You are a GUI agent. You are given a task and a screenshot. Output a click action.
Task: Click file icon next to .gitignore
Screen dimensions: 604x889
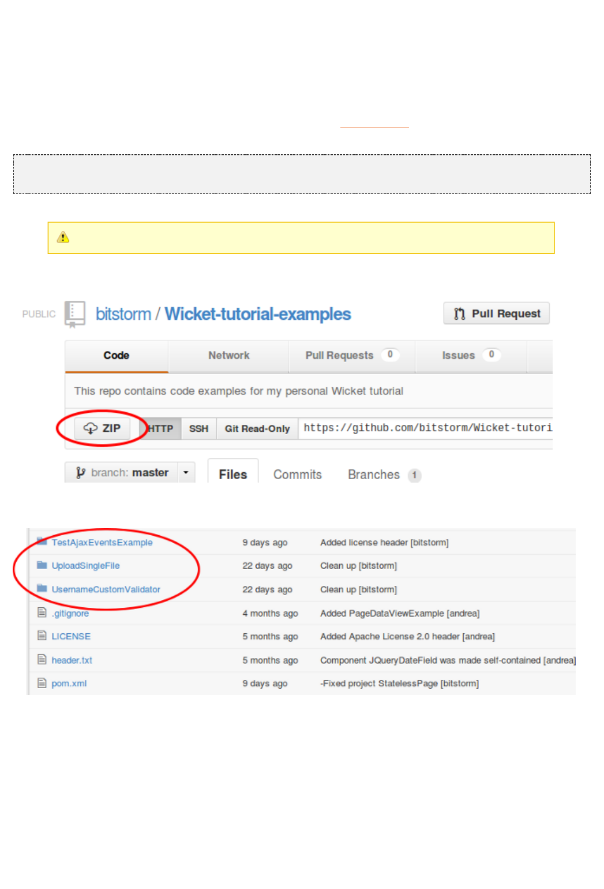(42, 612)
